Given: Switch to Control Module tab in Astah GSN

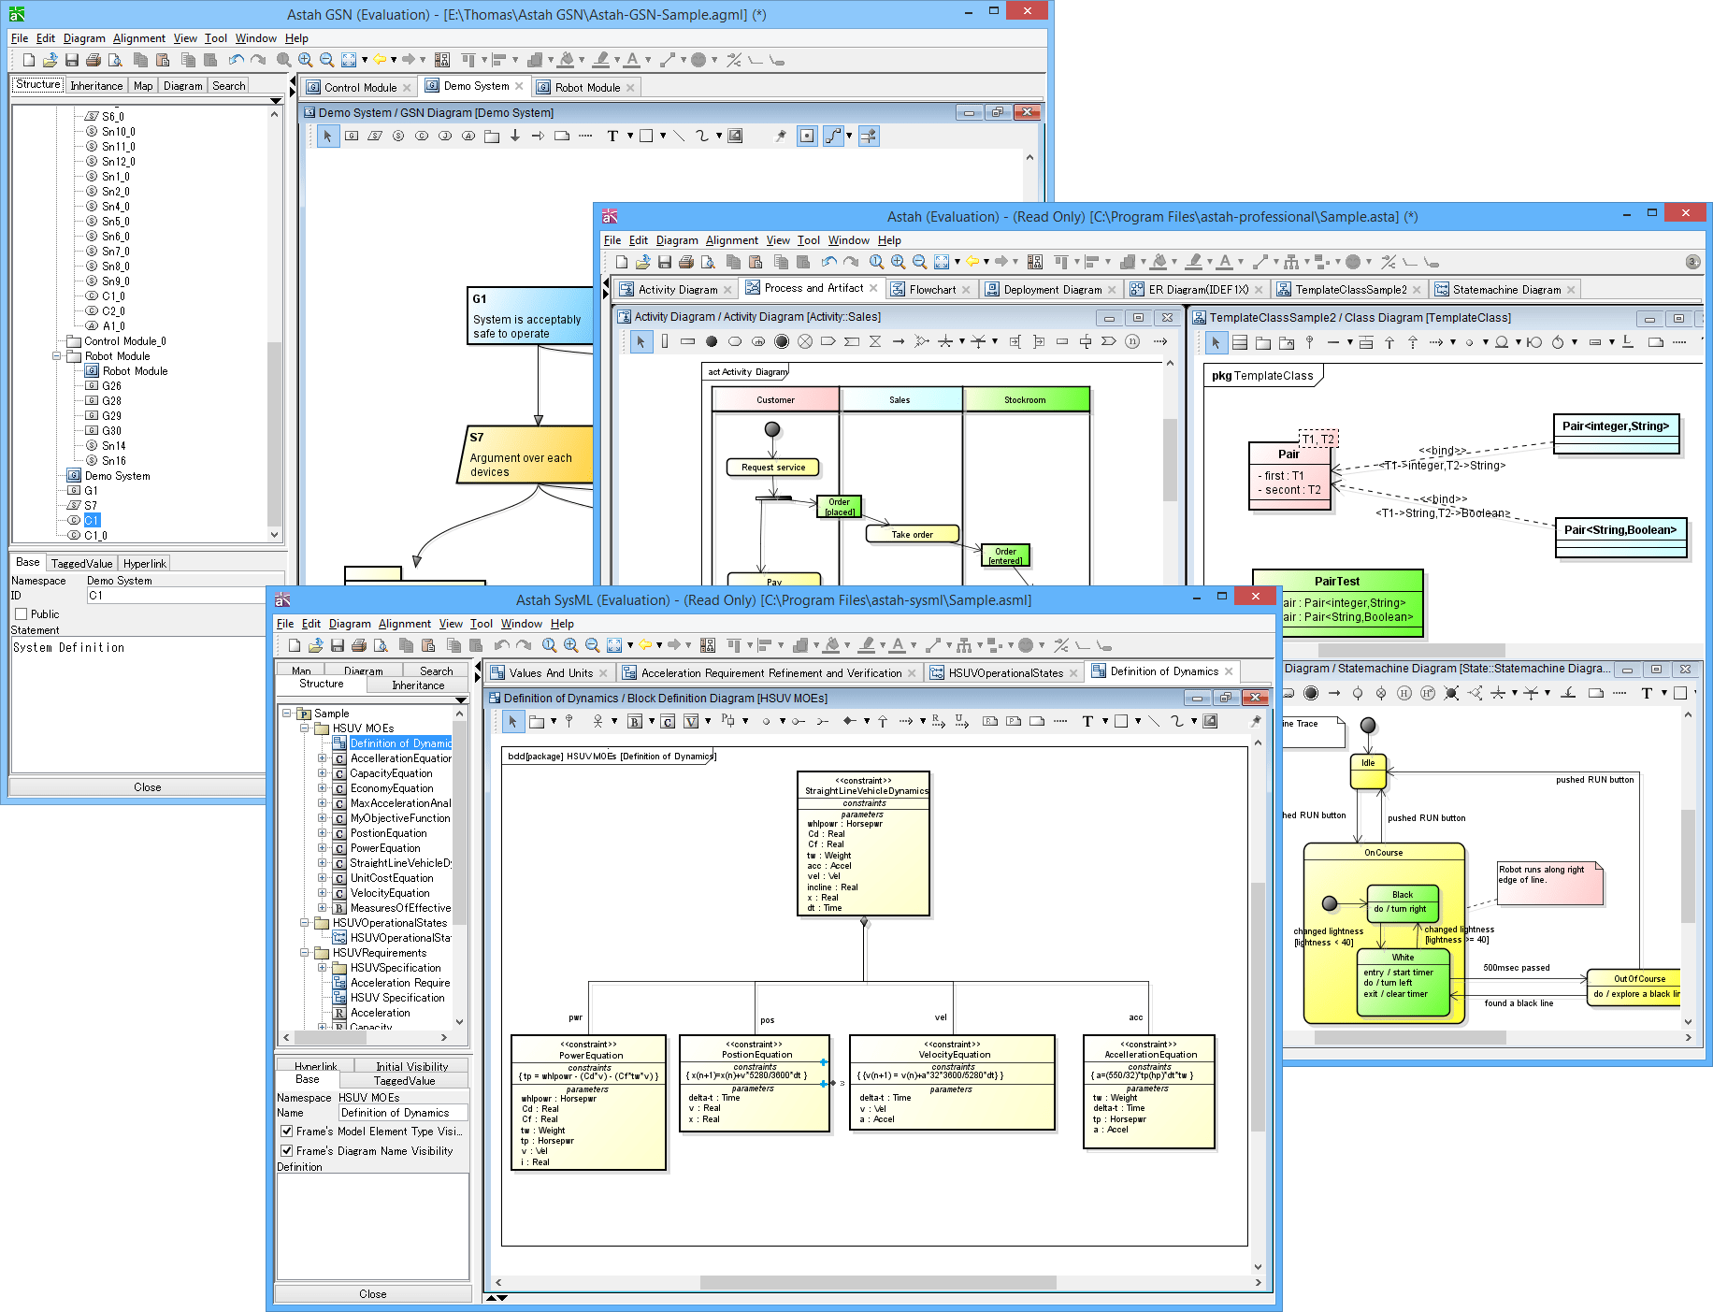Looking at the screenshot, I should point(360,87).
